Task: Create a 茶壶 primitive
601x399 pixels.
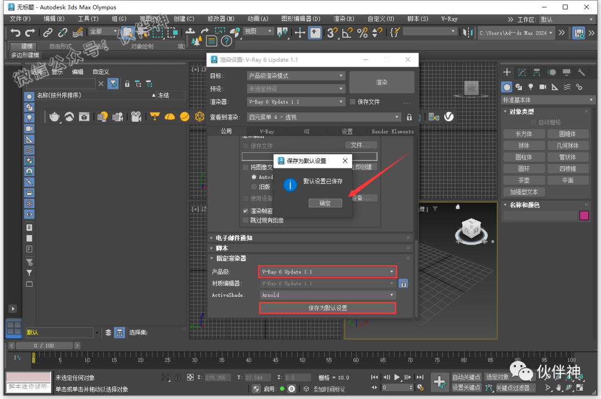Action: click(x=524, y=181)
